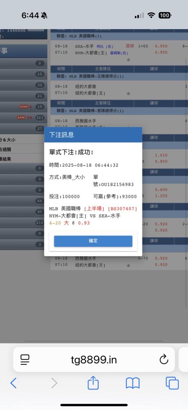Tap the tg8899.in address field
This screenshot has height=410, width=188.
pos(94,360)
